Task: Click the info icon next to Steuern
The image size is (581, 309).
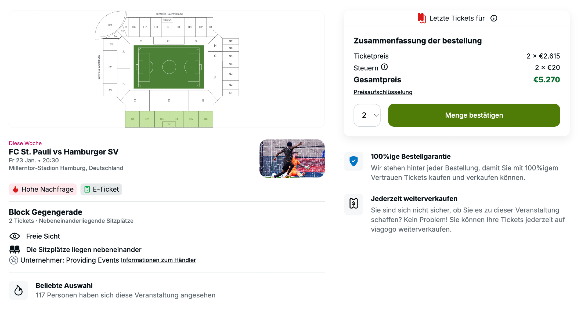Action: tap(384, 67)
